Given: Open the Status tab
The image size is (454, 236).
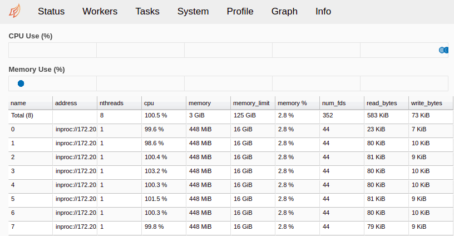Looking at the screenshot, I should pos(51,11).
